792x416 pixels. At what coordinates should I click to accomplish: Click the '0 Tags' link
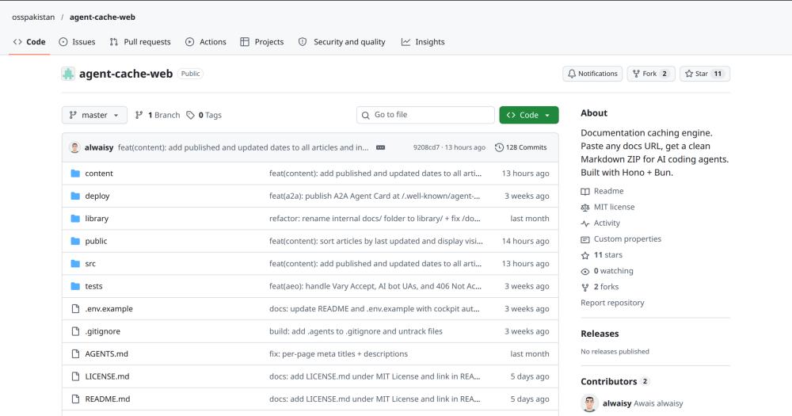[x=204, y=115]
